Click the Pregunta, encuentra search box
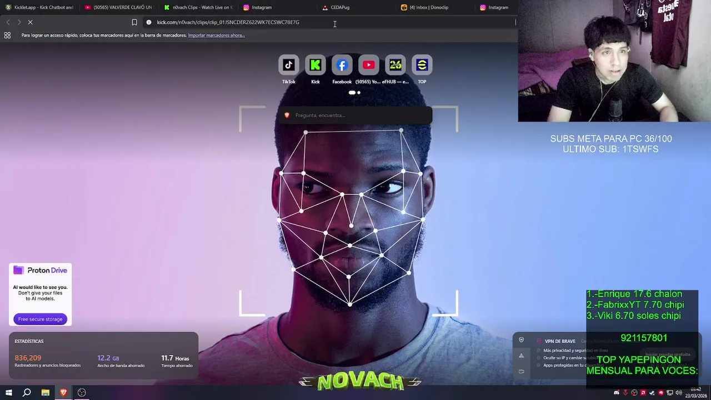The image size is (711, 400). 355,115
